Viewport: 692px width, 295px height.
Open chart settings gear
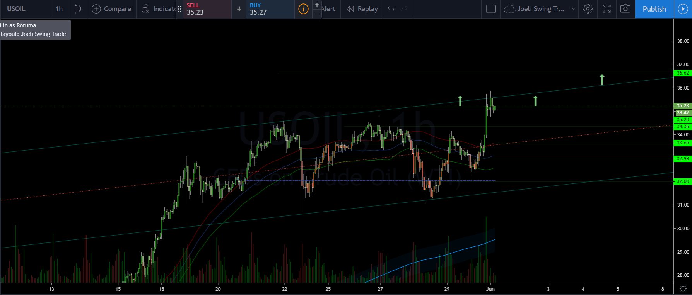click(x=588, y=9)
